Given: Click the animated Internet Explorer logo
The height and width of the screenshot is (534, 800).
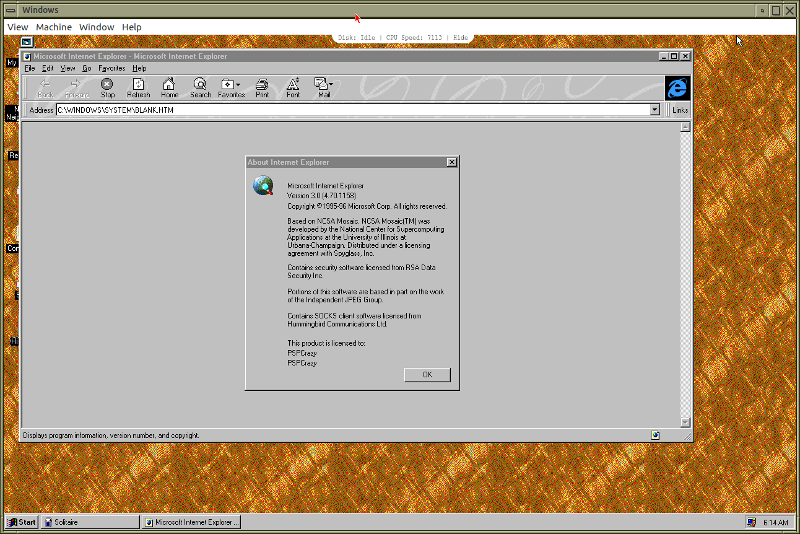Looking at the screenshot, I should pyautogui.click(x=677, y=88).
